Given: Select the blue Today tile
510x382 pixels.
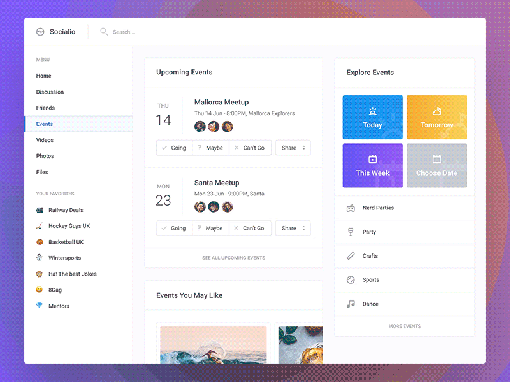Looking at the screenshot, I should click(373, 117).
